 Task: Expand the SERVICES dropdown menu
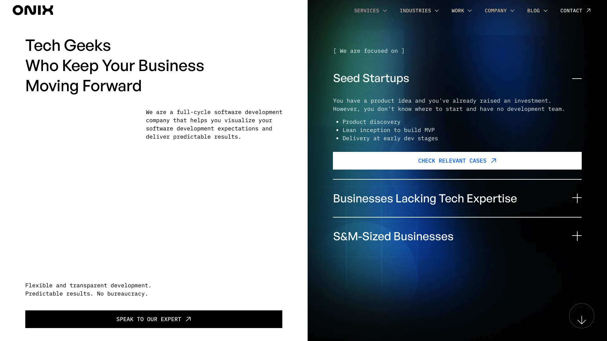[x=370, y=10]
